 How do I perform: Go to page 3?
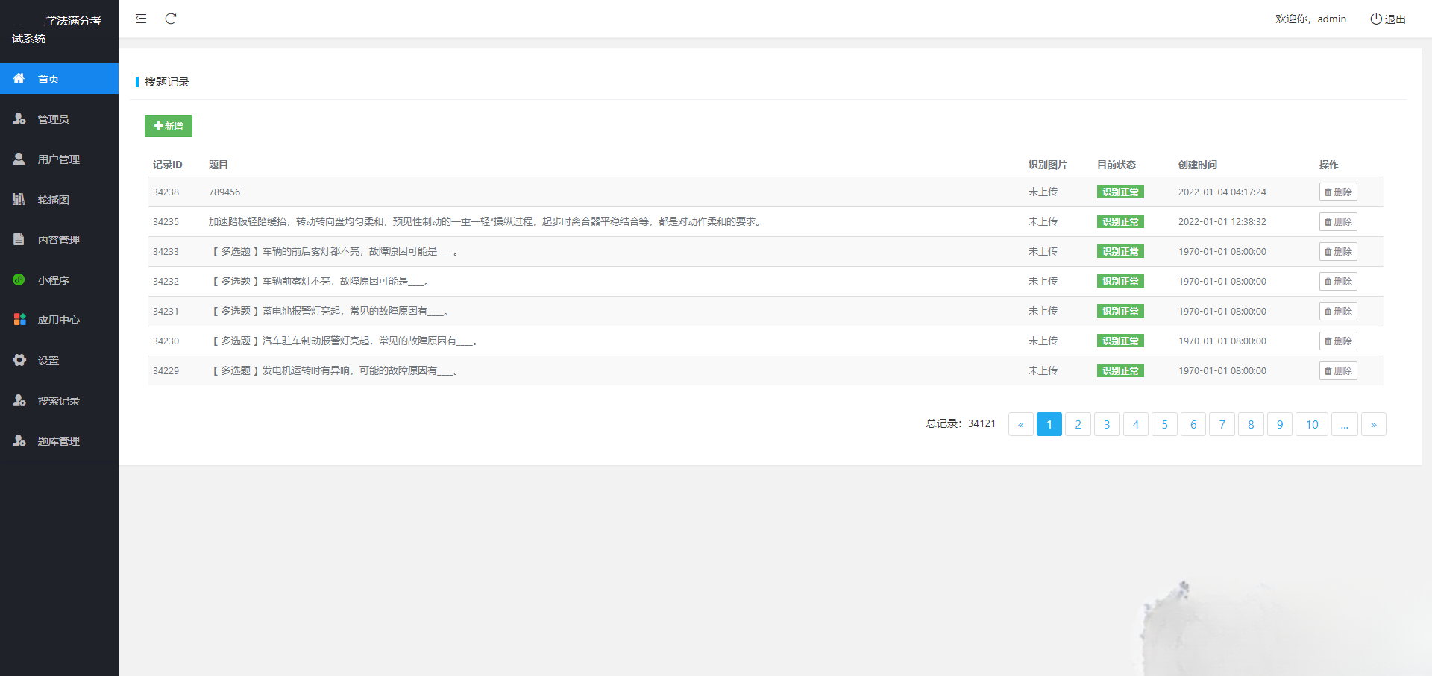(1107, 424)
